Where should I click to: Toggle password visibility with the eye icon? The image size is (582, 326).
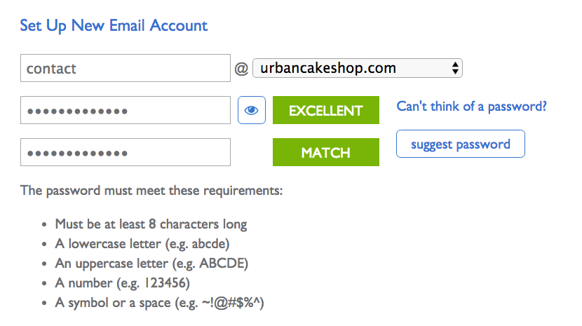(252, 110)
